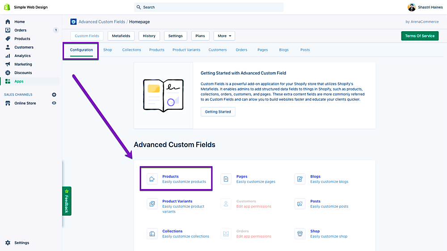Click the disabled Orders card icon

(226, 234)
